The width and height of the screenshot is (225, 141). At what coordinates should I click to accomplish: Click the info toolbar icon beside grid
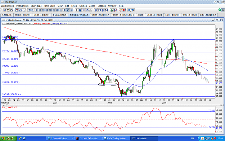pyautogui.click(x=84, y=10)
